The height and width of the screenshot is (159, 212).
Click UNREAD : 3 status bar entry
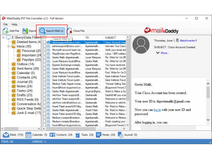point(39,141)
